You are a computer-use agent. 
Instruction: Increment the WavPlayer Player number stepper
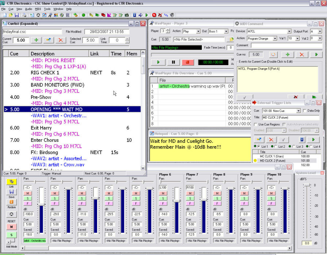coord(168,30)
